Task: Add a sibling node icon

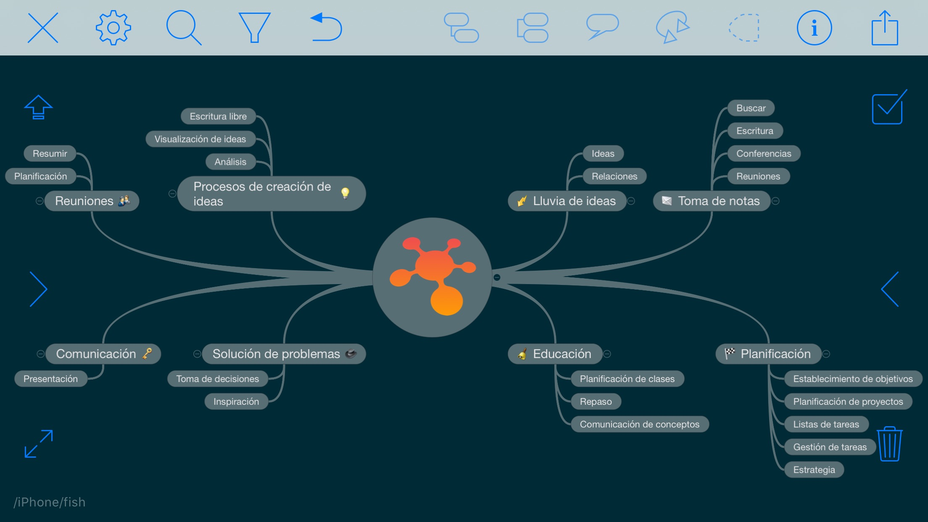Action: 533,28
